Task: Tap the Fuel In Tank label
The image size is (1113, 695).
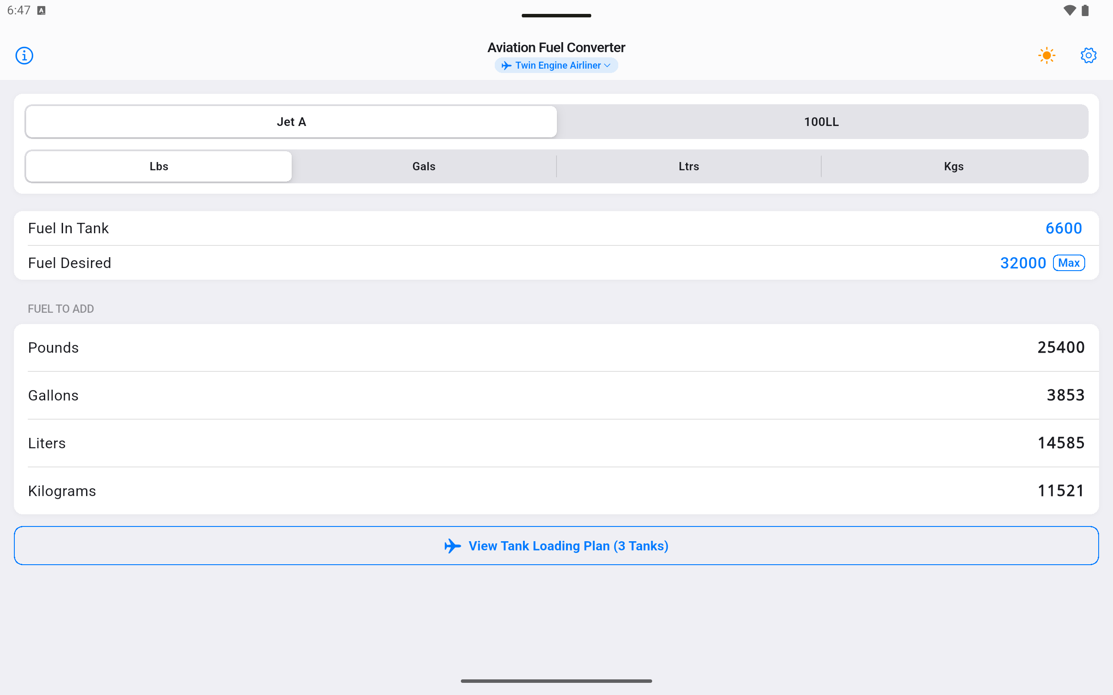Action: pos(68,228)
